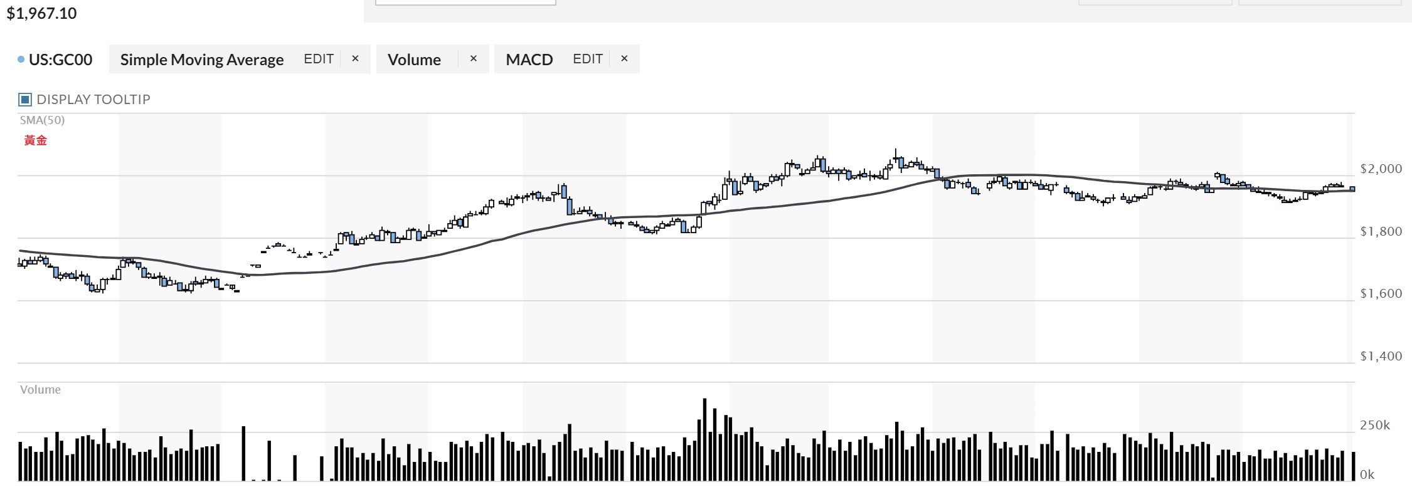Remove the Volume indicator
The height and width of the screenshot is (487, 1412).
(474, 59)
